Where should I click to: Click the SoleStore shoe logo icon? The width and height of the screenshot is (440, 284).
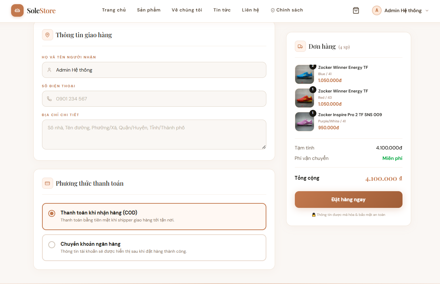click(17, 10)
